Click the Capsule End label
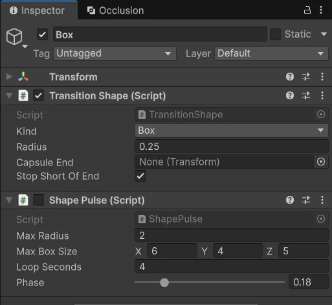Viewport: 332px width, 305px height. (x=45, y=162)
